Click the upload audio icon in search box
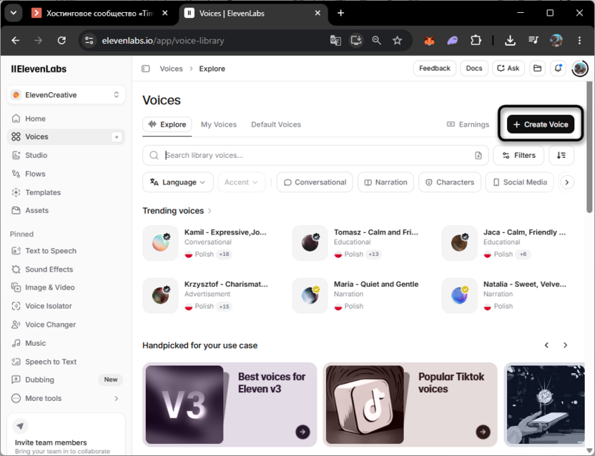The width and height of the screenshot is (595, 456). (x=478, y=155)
